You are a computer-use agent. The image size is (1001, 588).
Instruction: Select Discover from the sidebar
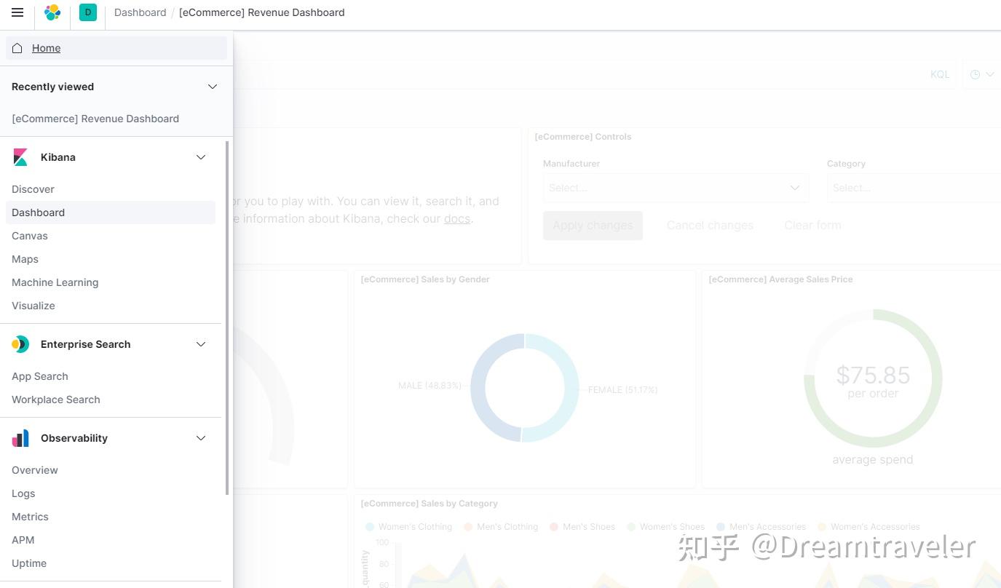(x=33, y=189)
